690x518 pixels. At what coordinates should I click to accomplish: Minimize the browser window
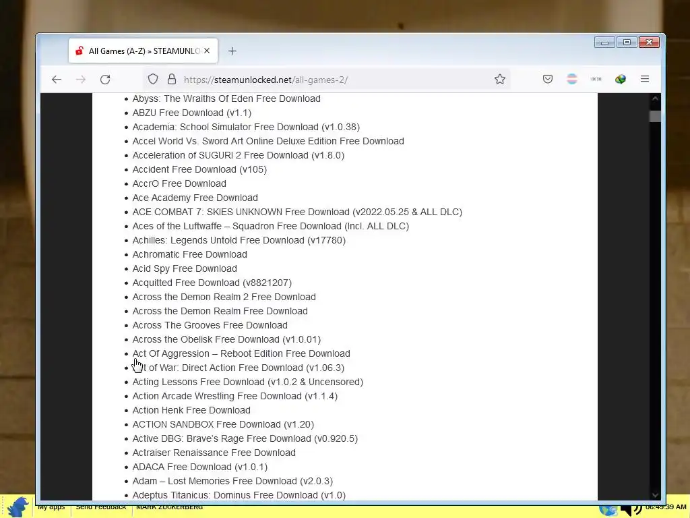(604, 42)
